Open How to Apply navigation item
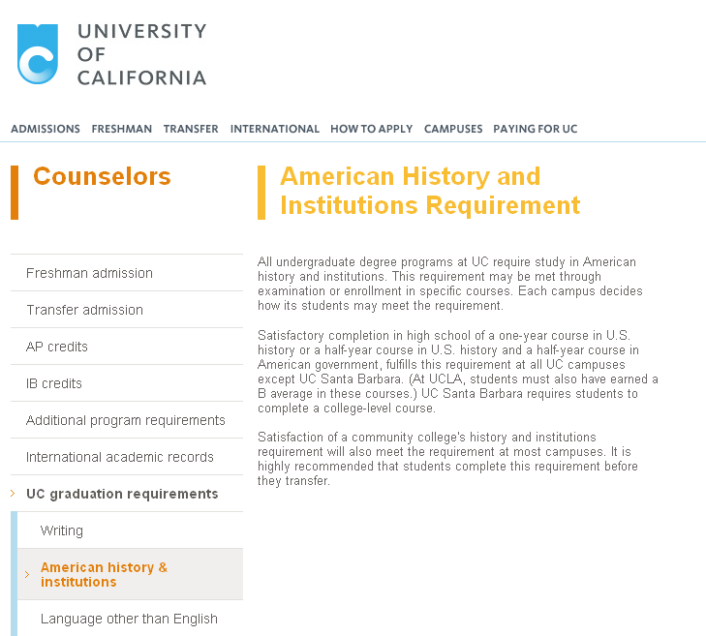Image resolution: width=706 pixels, height=636 pixels. click(372, 129)
